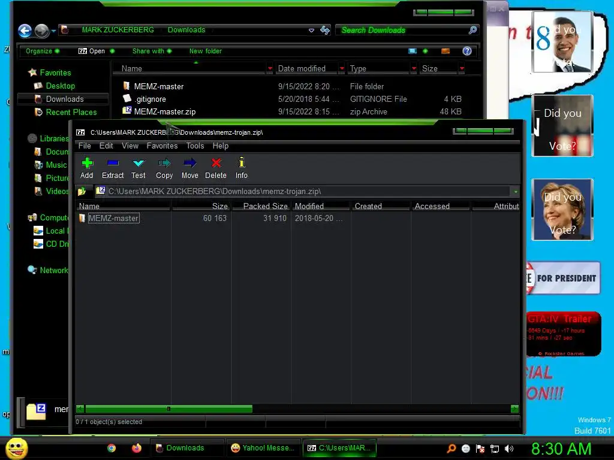The image size is (614, 460).
Task: Click the search magnifier icon in Explorer
Action: point(472,30)
